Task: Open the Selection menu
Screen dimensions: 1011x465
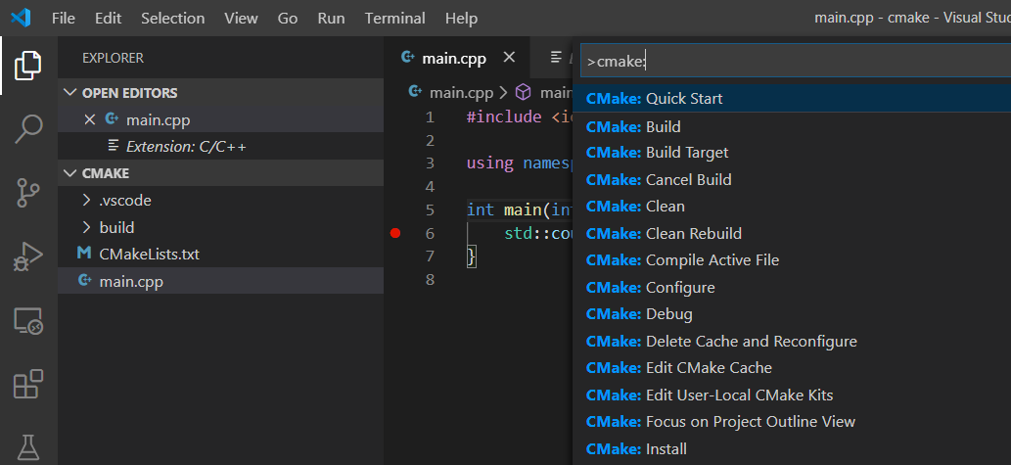Action: click(x=173, y=18)
